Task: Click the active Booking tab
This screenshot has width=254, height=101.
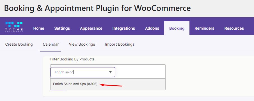Action: pos(177,28)
